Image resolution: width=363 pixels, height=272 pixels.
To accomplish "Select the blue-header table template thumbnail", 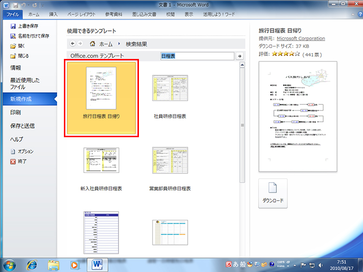I will click(101, 232).
